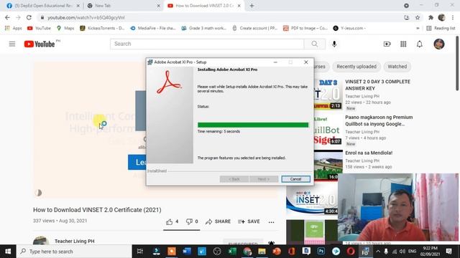Click the YouTube search magnifier button
The width and height of the screenshot is (460, 258).
click(x=315, y=44)
